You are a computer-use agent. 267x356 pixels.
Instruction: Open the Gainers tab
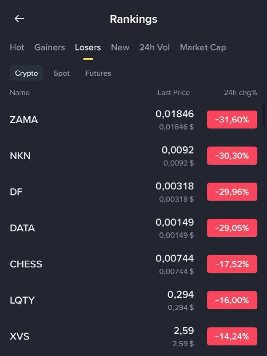click(49, 47)
